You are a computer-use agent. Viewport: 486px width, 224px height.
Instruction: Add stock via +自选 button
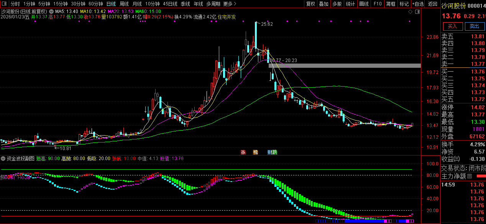click(x=418, y=4)
